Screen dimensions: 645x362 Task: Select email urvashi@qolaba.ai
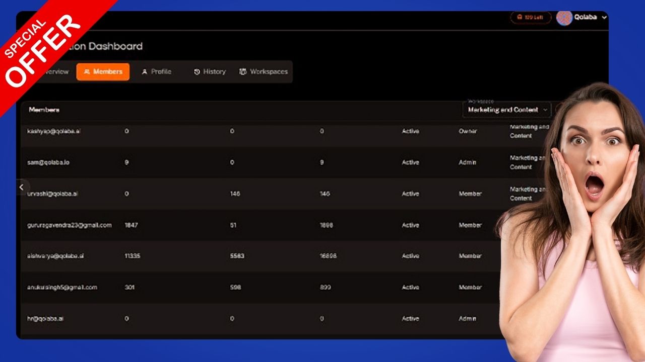click(53, 194)
